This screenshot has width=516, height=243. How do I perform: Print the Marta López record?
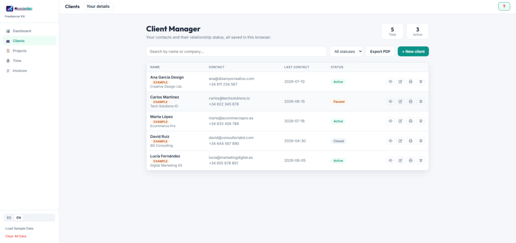tap(410, 121)
